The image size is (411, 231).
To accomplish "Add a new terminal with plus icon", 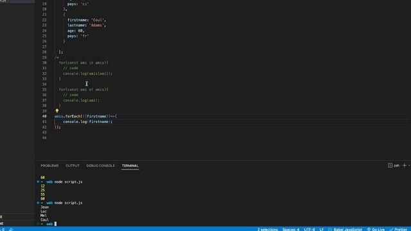I will click(x=404, y=166).
